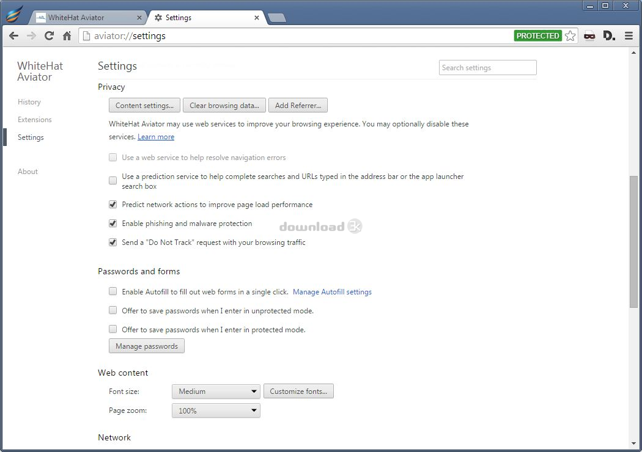Check save passwords in protected mode
642x452 pixels.
click(x=113, y=329)
